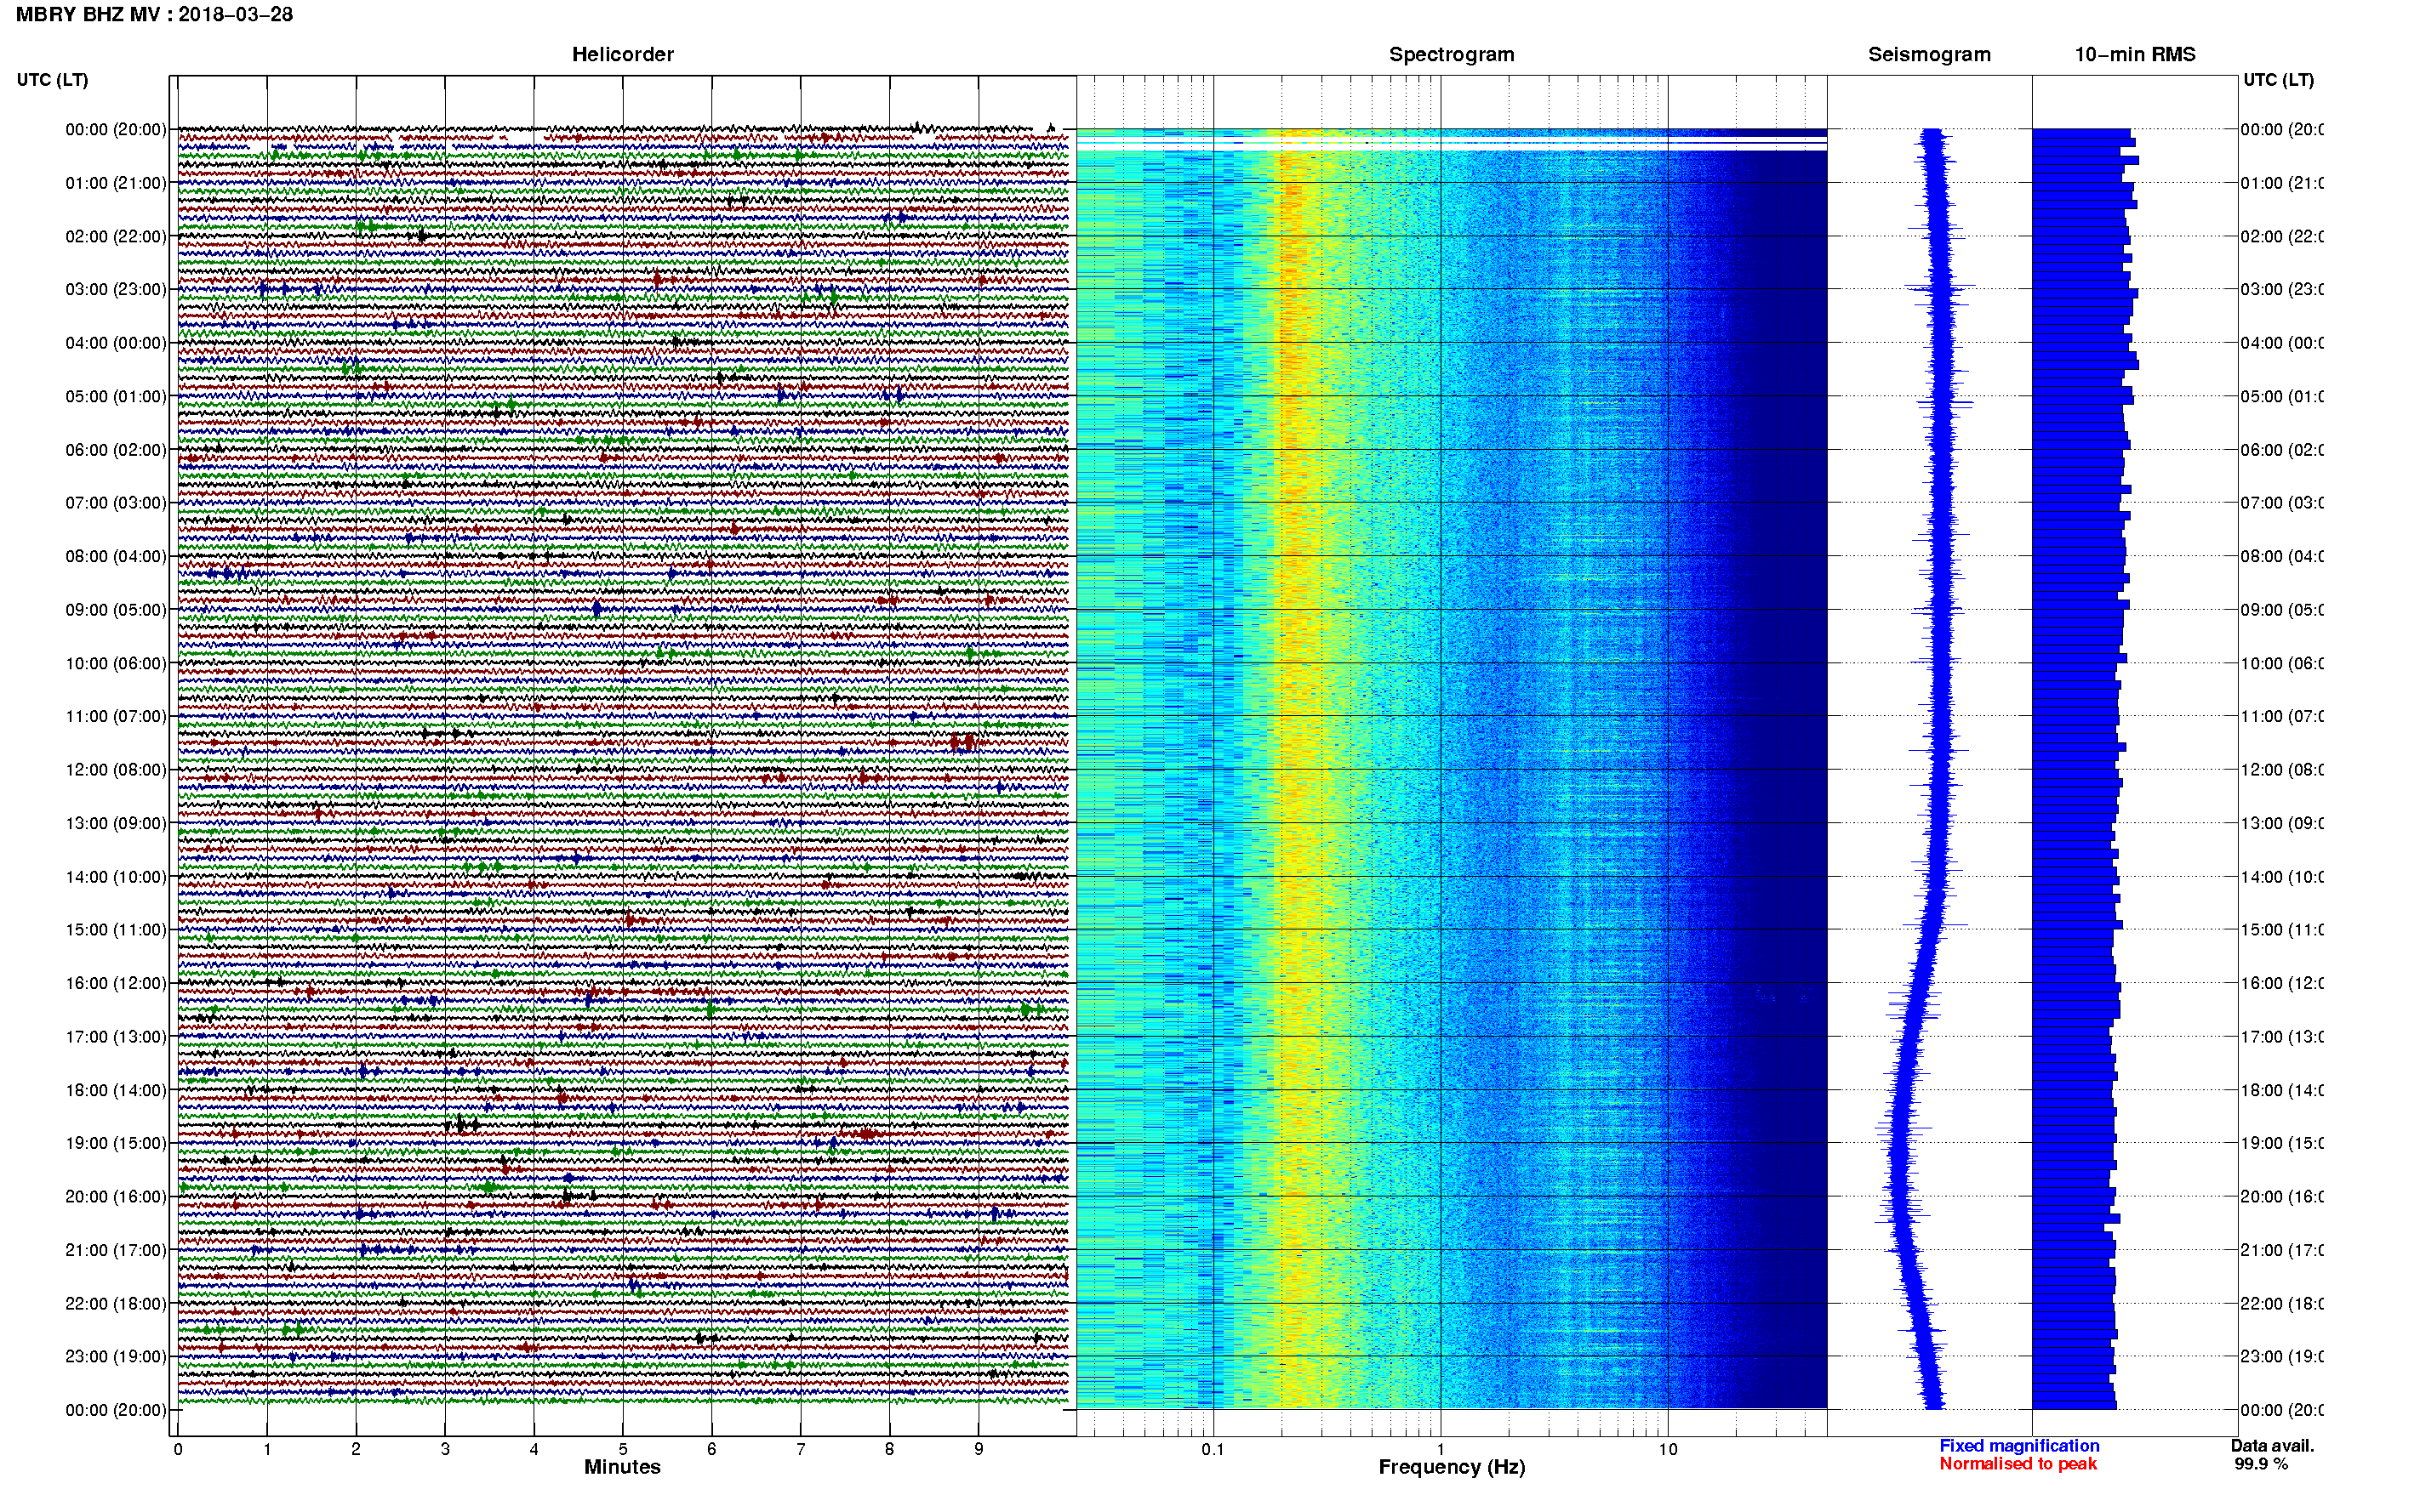Click the 'Frequency (Hz)' axis label

pos(1452,1467)
